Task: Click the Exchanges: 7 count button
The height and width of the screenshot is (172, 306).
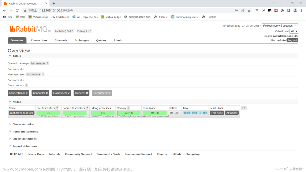Action: [x=61, y=93]
